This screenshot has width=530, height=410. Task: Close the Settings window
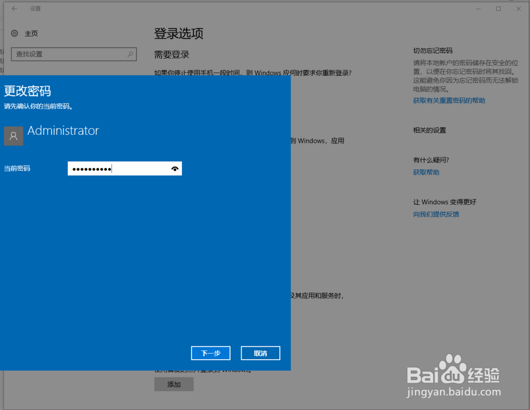point(518,8)
